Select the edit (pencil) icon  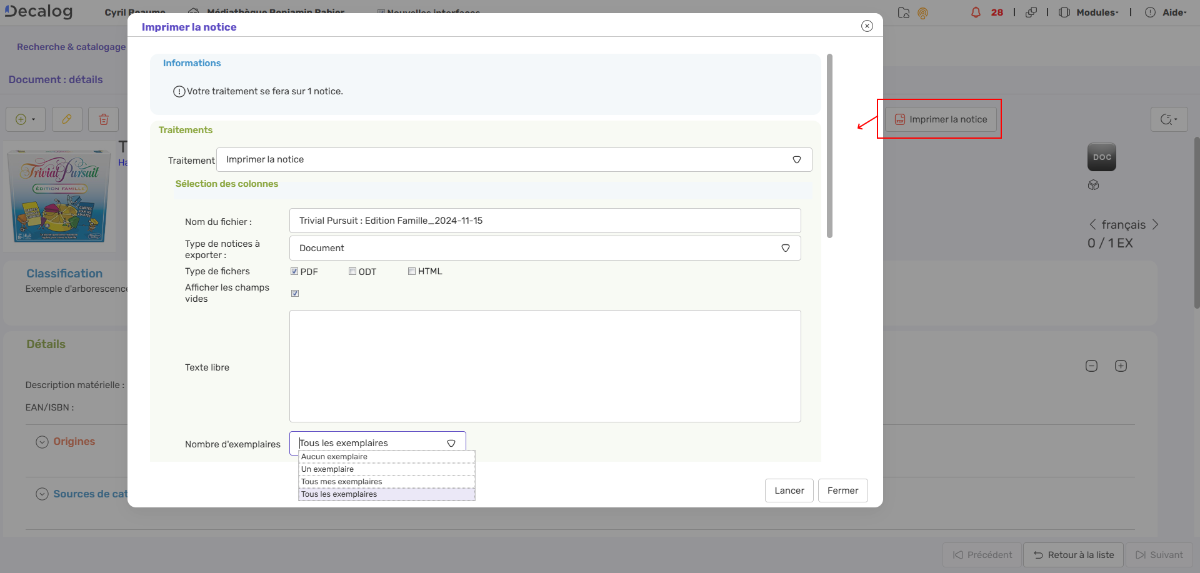(x=67, y=119)
